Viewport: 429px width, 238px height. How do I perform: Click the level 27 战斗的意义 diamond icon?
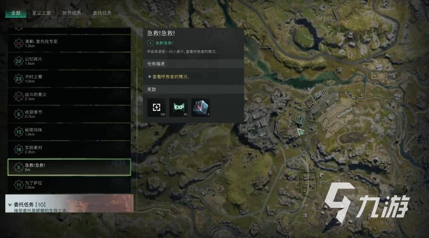pos(18,96)
